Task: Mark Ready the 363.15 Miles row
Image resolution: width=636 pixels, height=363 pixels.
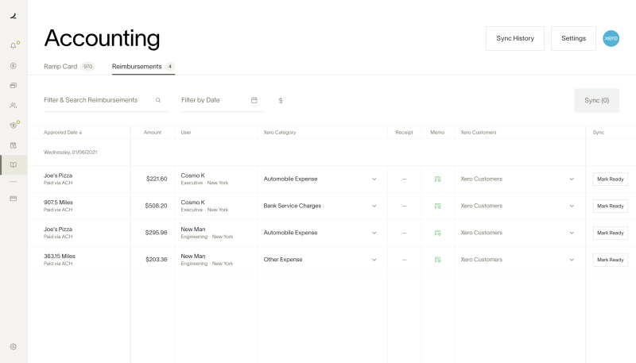Action: pos(610,260)
